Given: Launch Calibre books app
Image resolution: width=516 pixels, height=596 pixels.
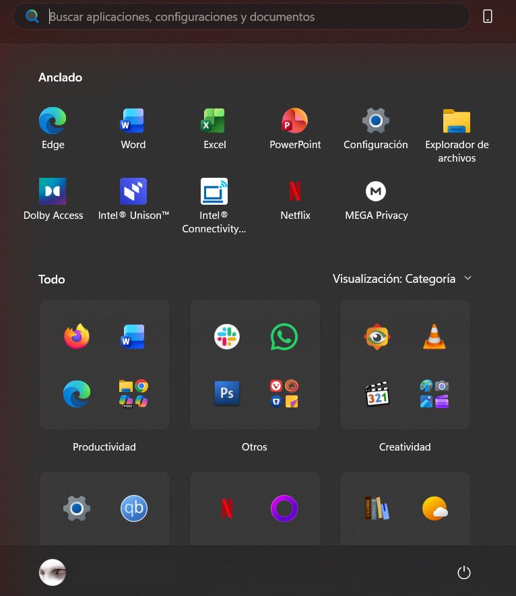Looking at the screenshot, I should coord(377,508).
